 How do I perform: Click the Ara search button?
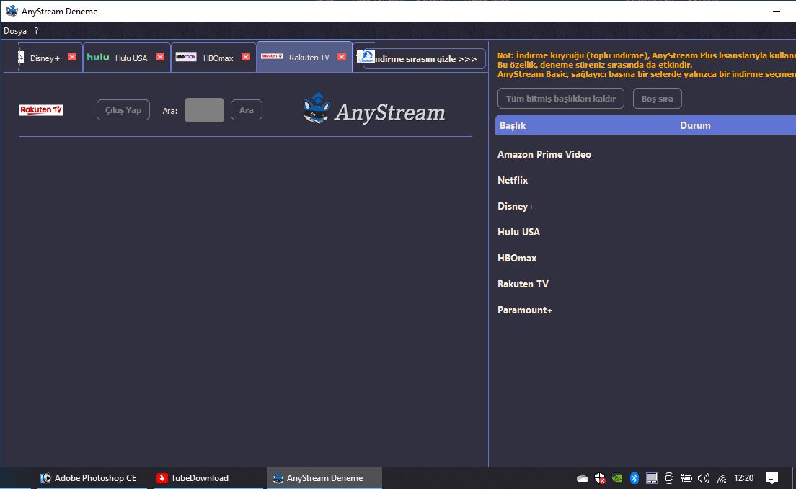coord(246,110)
